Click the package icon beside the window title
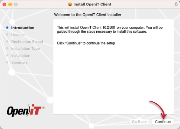Image resolution: width=180 pixels, height=129 pixels. [x=70, y=4]
